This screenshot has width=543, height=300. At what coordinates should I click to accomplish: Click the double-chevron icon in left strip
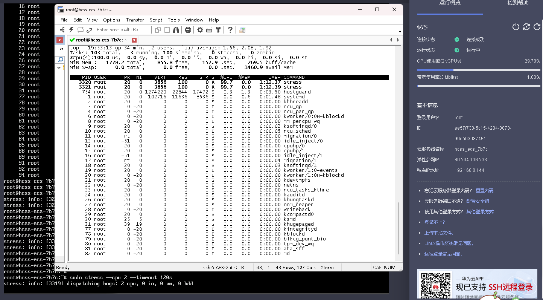click(x=61, y=49)
